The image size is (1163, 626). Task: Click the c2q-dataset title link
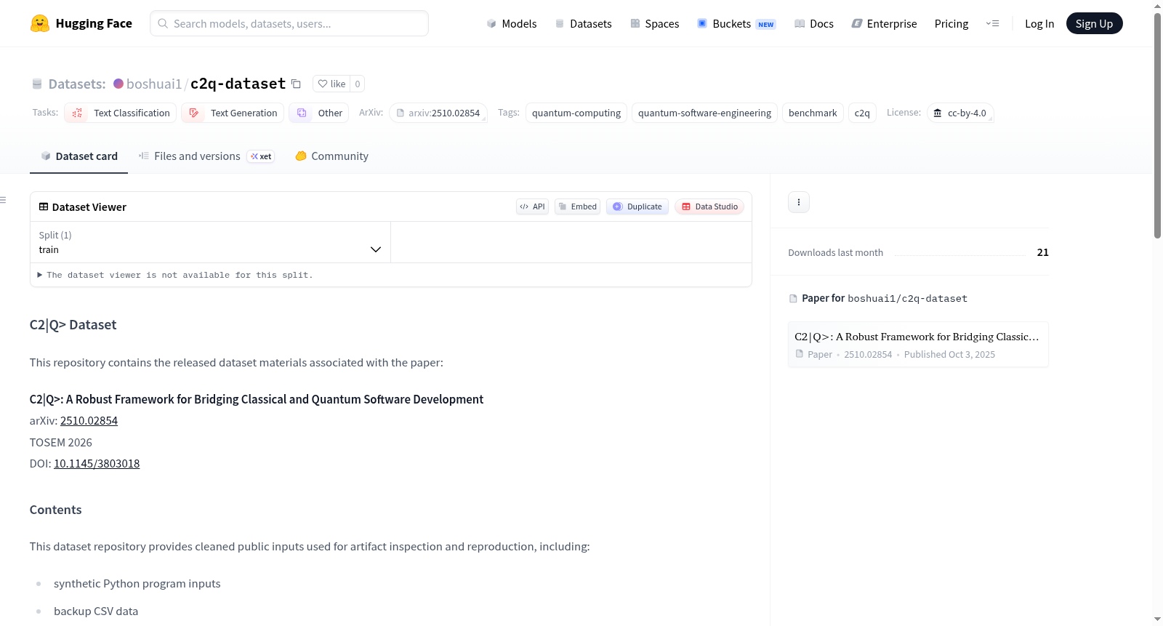tap(238, 84)
